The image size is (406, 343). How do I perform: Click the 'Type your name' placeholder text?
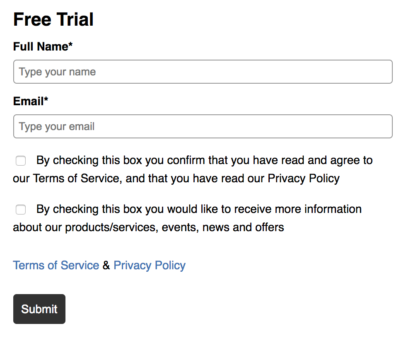(x=58, y=72)
